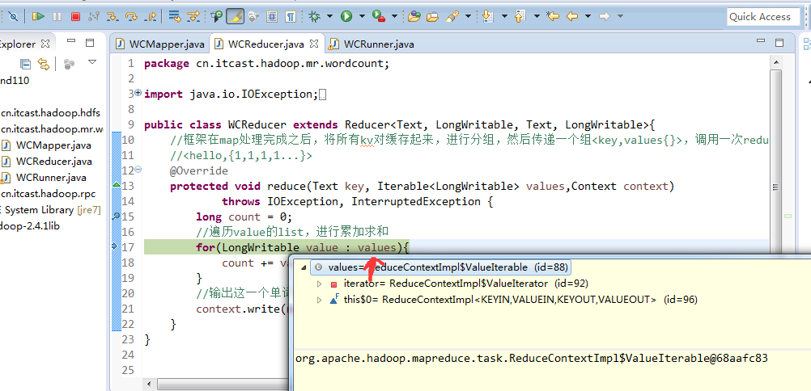Screen dimensions: 811x391
Task: Minimize the Explorer view
Action: pos(71,41)
